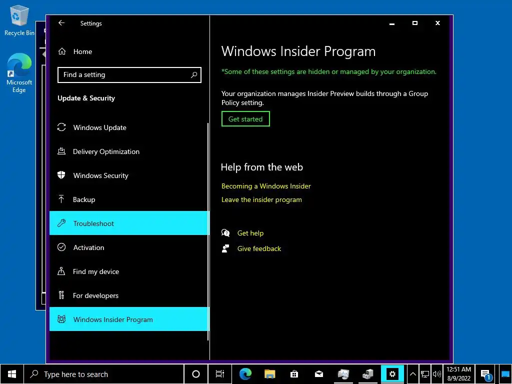Open the Action Center notifications icon
This screenshot has width=512, height=384.
coord(486,374)
